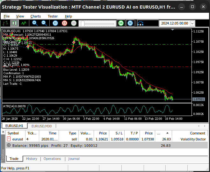Open the Operations toolbox tab
210x172 pixels.
pyautogui.click(x=52, y=159)
